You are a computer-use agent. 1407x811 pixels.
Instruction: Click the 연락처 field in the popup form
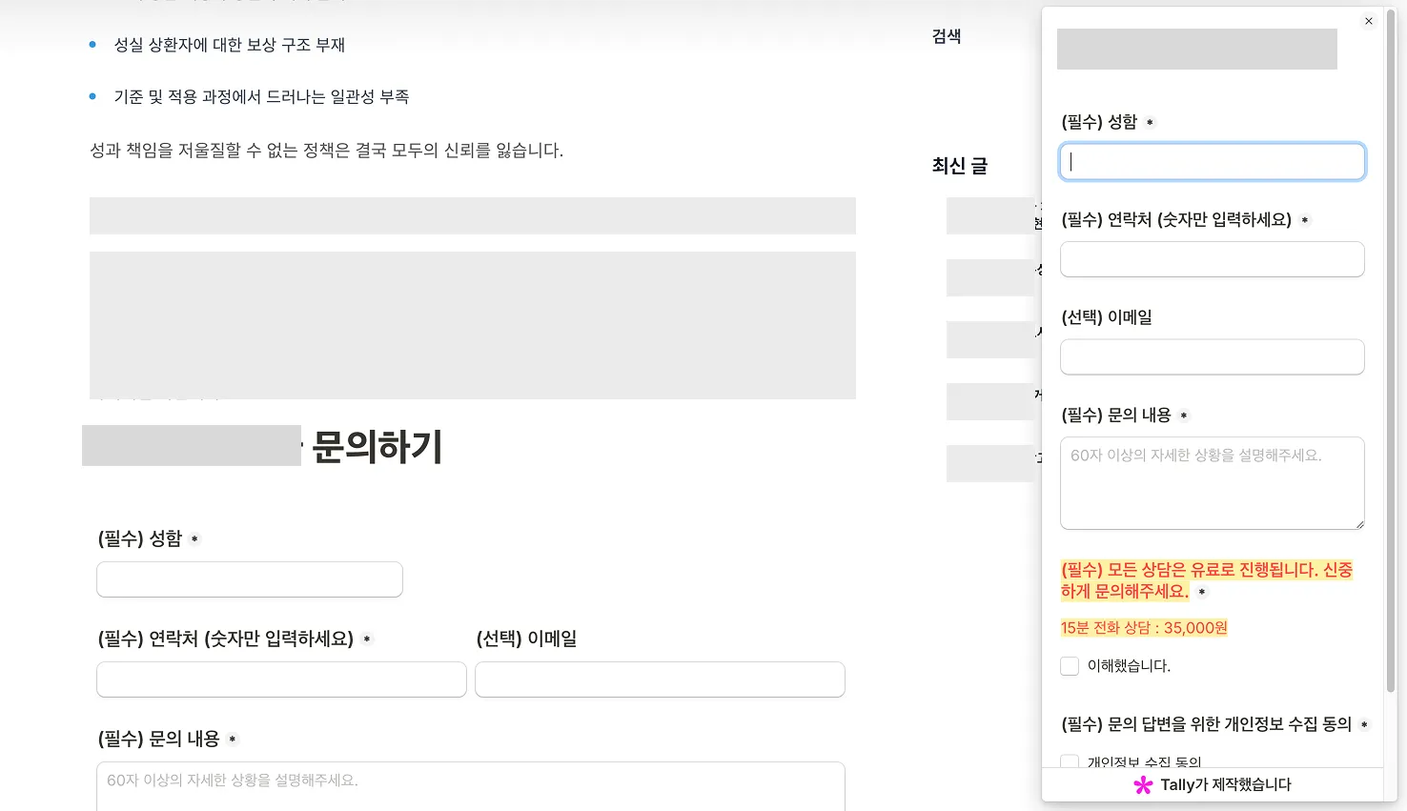pos(1212,259)
